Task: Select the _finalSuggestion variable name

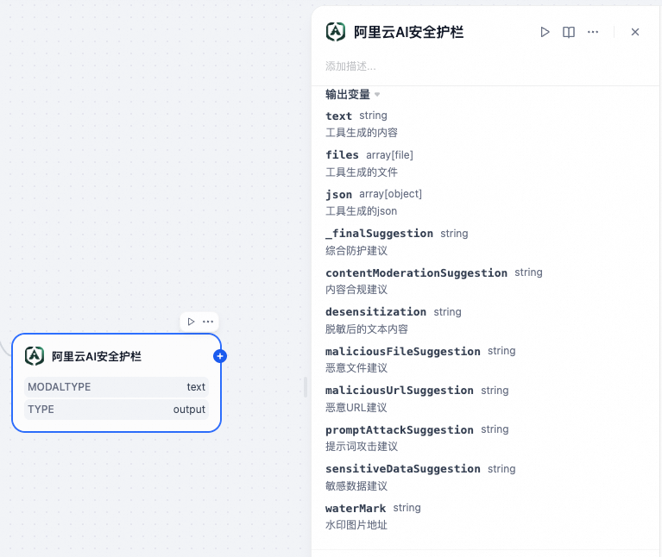Action: click(379, 234)
